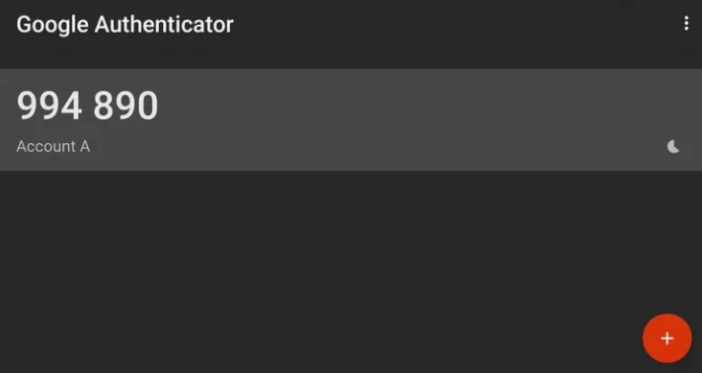Click the remaining-time pie next to Account A
Viewport: 702px width, 373px height.
point(673,146)
